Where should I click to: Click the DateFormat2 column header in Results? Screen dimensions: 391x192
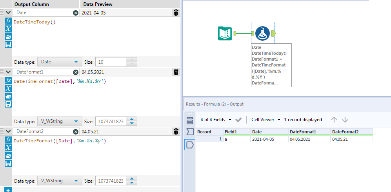(x=352, y=132)
